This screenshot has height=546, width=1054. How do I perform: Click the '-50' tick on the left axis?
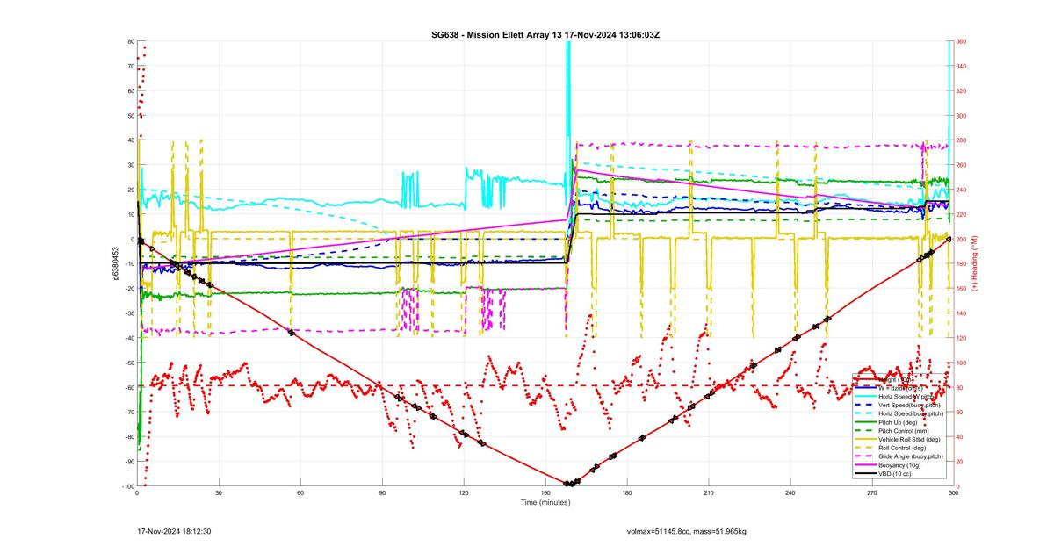coord(129,363)
